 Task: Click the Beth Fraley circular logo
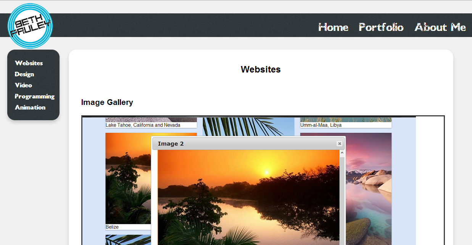coord(30,26)
